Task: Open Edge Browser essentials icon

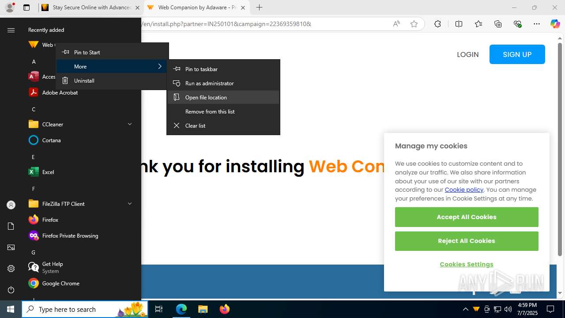Action: click(517, 24)
